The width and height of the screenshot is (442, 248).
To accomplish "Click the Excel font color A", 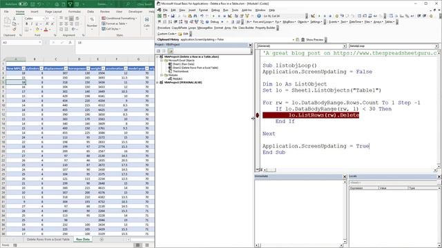I will pyautogui.click(x=46, y=30).
